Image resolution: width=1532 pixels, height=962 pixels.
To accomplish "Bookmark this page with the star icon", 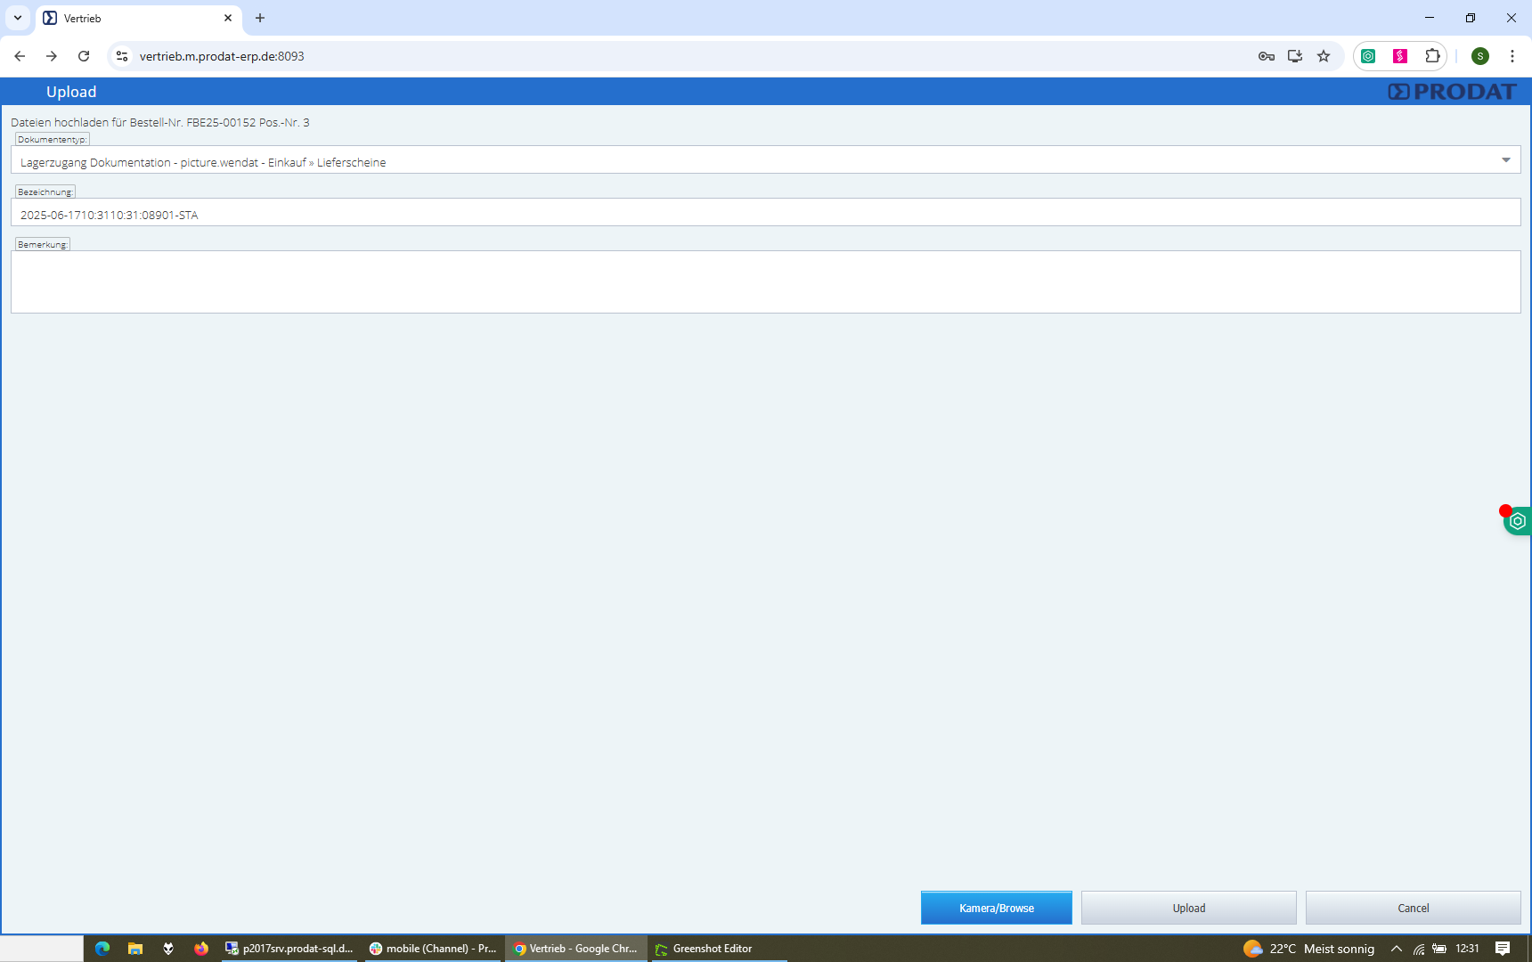I will click(x=1324, y=56).
